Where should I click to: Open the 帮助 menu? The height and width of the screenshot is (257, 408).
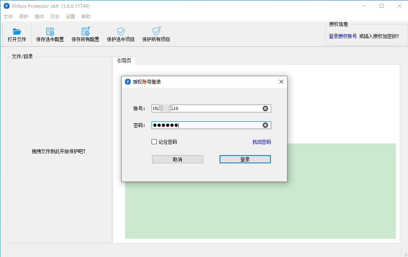86,17
